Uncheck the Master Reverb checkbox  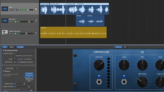point(15,87)
